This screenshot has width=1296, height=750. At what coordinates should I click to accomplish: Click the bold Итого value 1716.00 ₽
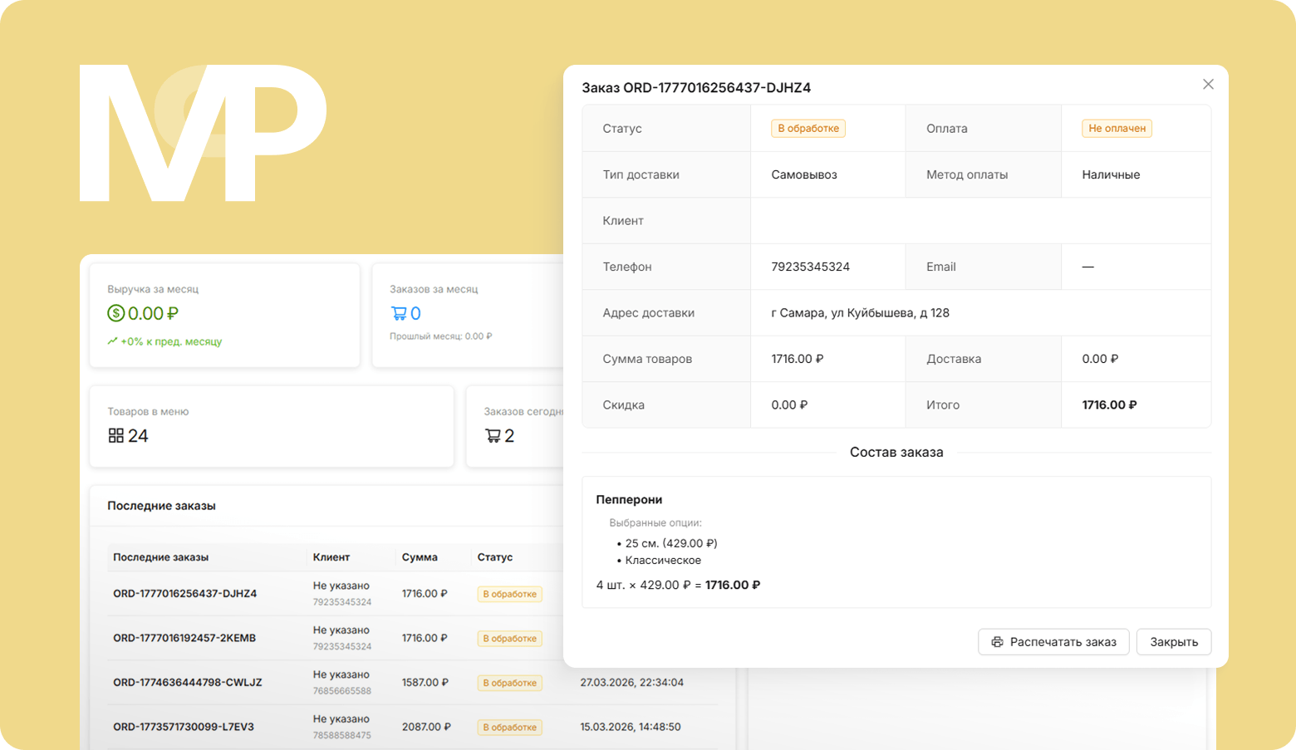[x=1109, y=405]
